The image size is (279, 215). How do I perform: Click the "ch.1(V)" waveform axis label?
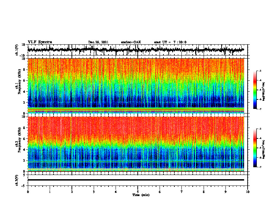[17, 50]
